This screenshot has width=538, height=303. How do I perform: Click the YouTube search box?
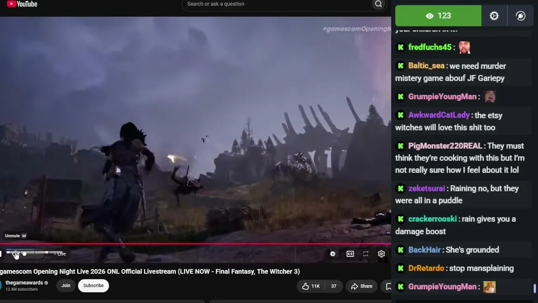coord(277,4)
